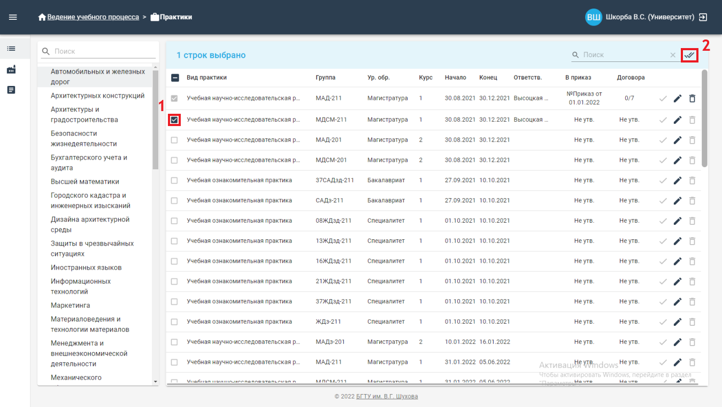Click the pencil icon for МАД-201

pos(678,140)
